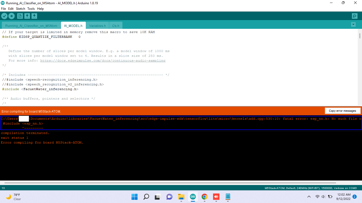Screen dimensions: 362x203
Task: Click the speech_recognition_v2_inferencing.h comment line
Action: [x=53, y=84]
